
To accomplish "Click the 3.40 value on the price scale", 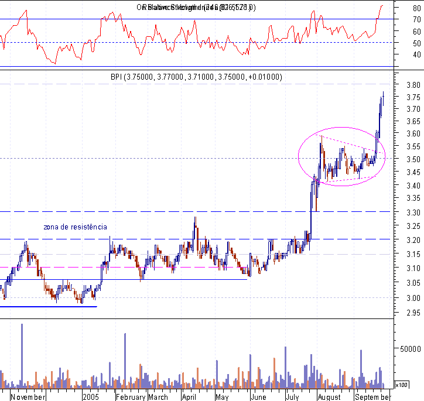I will click(413, 186).
